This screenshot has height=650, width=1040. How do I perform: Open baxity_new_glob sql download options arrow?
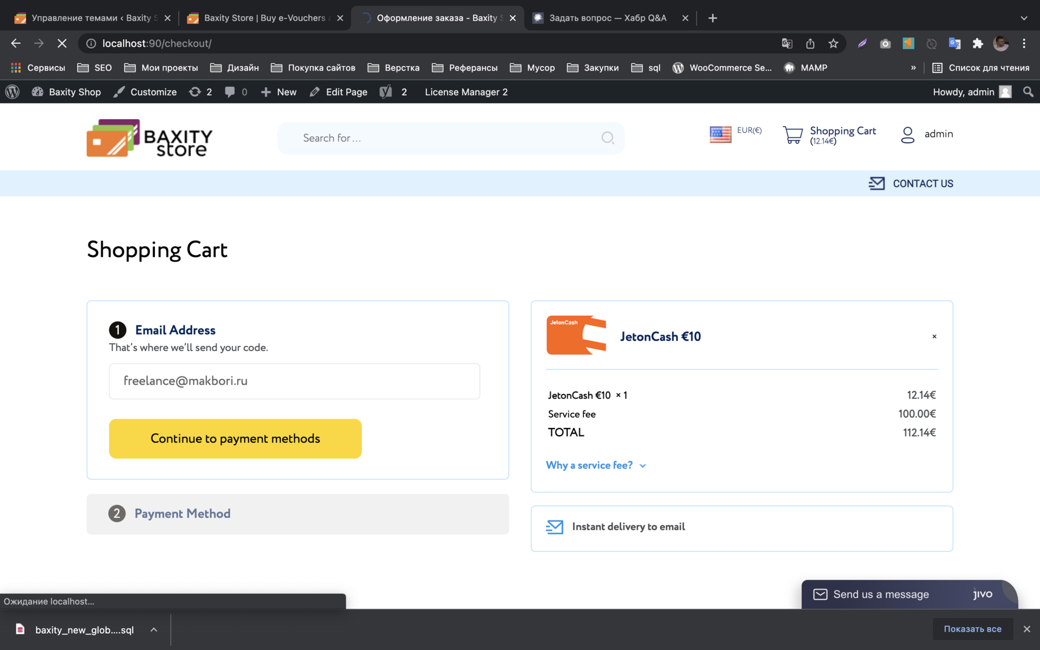154,629
